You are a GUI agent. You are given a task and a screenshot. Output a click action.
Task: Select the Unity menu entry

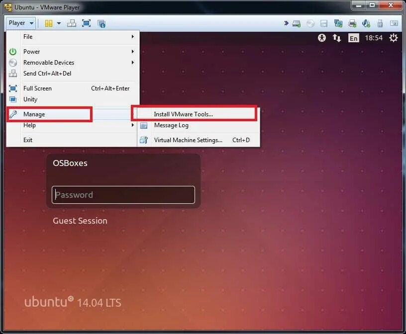point(73,99)
